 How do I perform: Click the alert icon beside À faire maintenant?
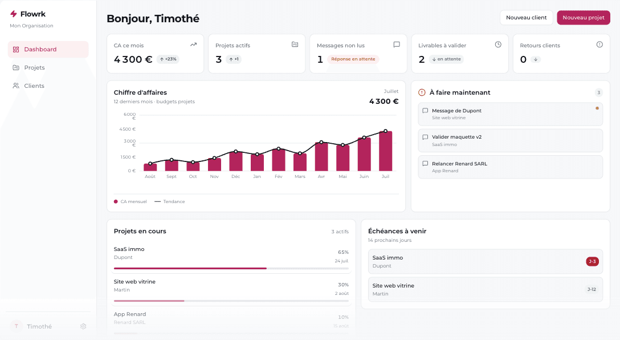coord(422,92)
